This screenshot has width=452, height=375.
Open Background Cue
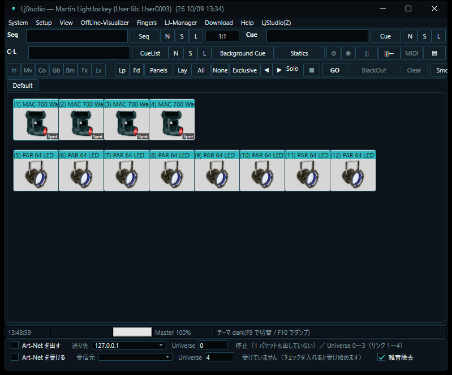coord(243,53)
